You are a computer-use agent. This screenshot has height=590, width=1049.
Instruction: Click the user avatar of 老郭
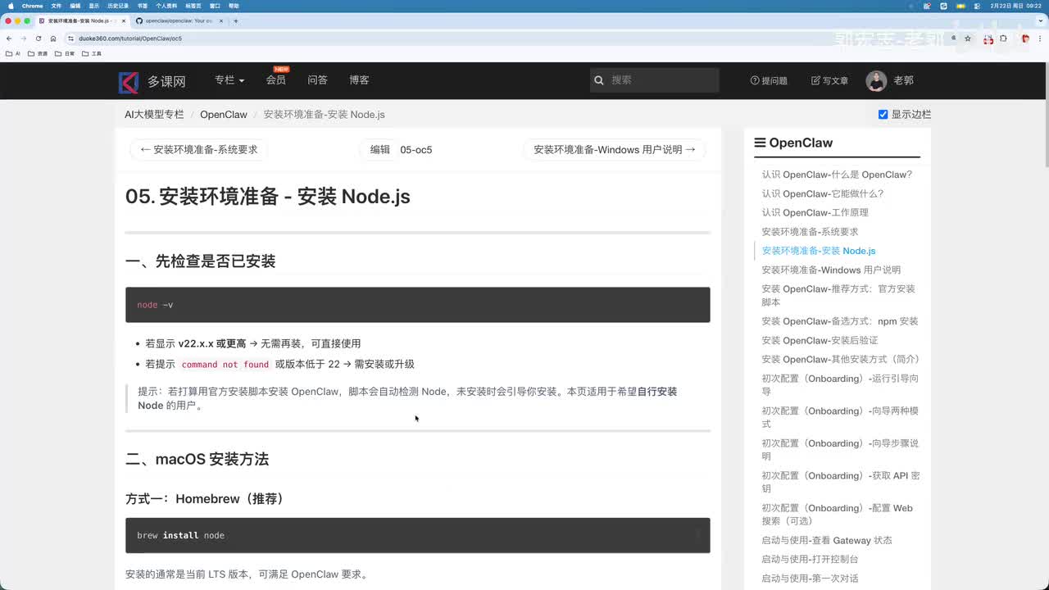876,80
